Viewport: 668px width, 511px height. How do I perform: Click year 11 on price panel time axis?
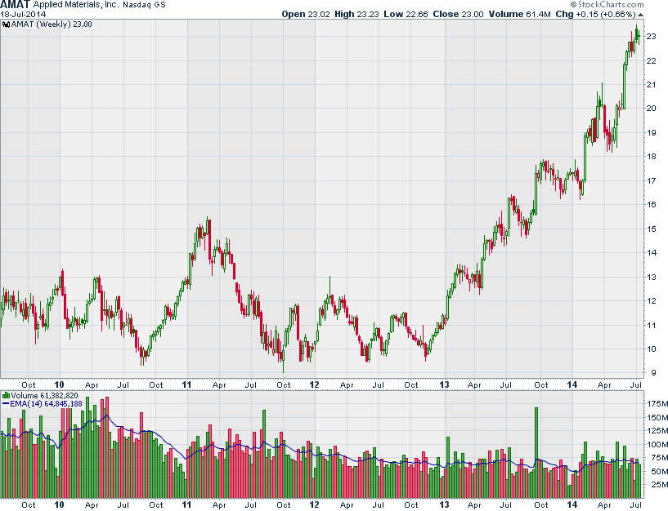(x=186, y=384)
